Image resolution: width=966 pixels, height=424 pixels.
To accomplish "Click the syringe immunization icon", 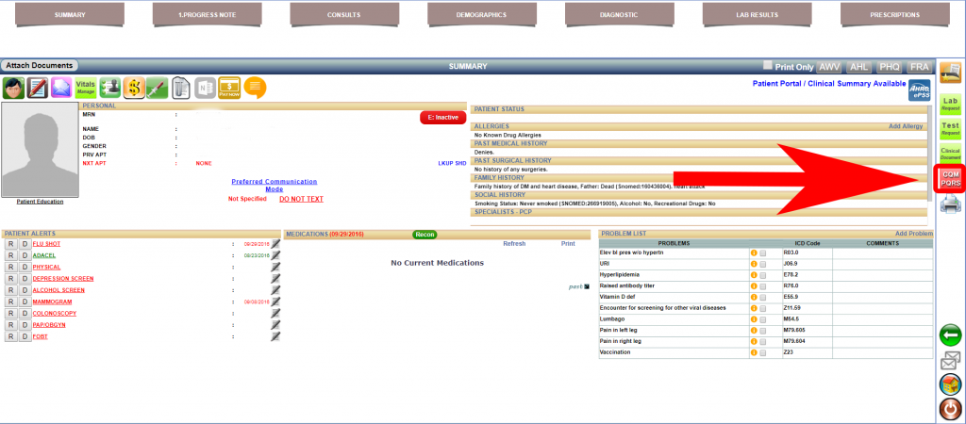I will [x=157, y=88].
